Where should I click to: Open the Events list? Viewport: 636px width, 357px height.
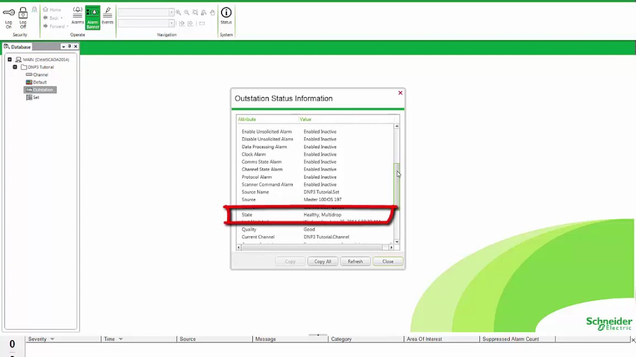[x=107, y=15]
